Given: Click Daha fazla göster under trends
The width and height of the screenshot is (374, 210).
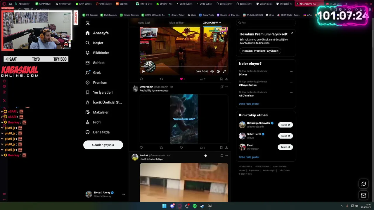Looking at the screenshot, I should pyautogui.click(x=249, y=104).
